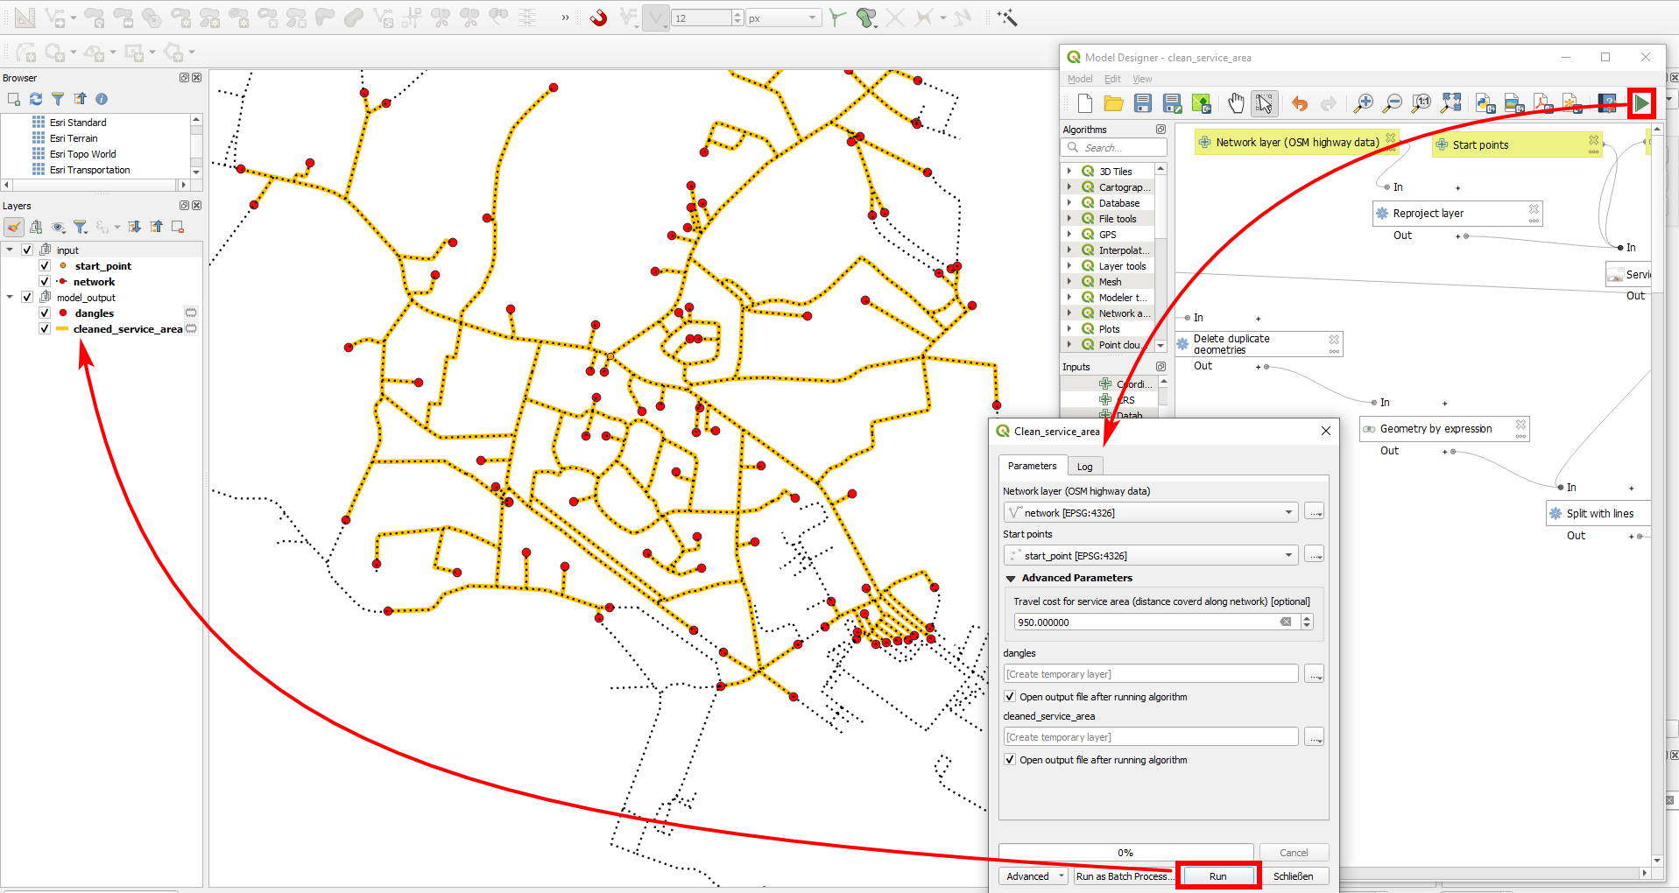Open layer styling panel brush icon
The image size is (1679, 893).
14,227
